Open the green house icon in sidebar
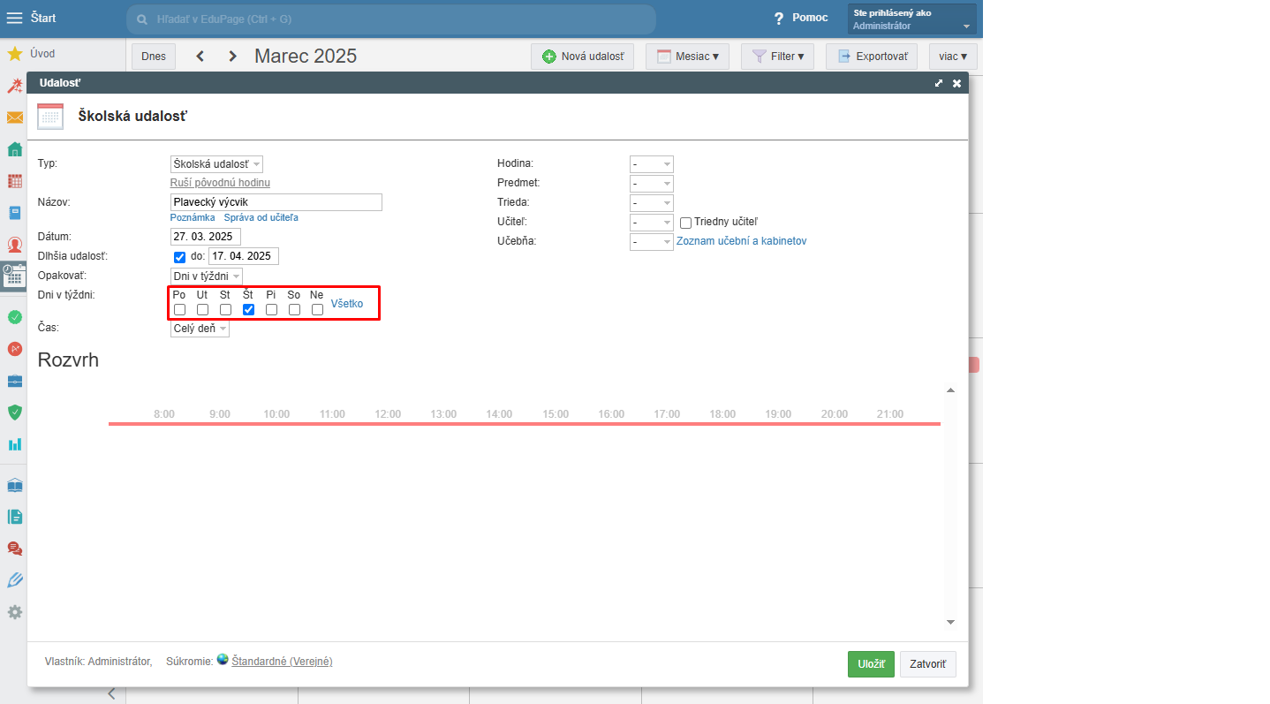 coord(14,149)
